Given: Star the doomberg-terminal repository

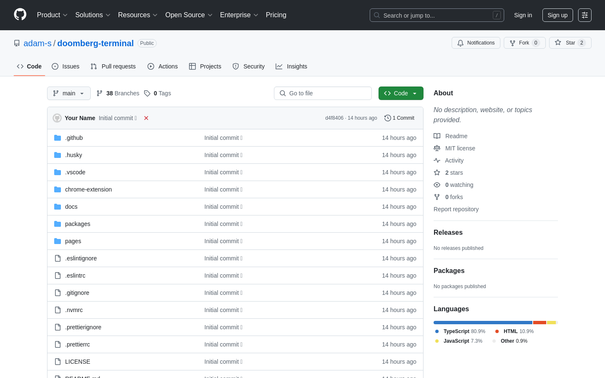Looking at the screenshot, I should 570,43.
